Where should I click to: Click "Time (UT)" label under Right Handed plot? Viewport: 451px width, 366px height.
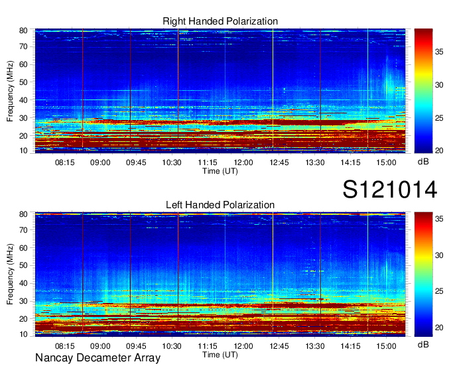point(220,171)
